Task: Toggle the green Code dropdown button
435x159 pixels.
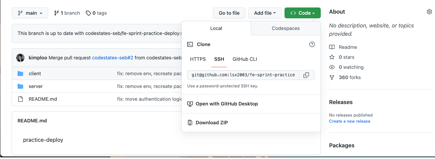Action: pos(303,13)
